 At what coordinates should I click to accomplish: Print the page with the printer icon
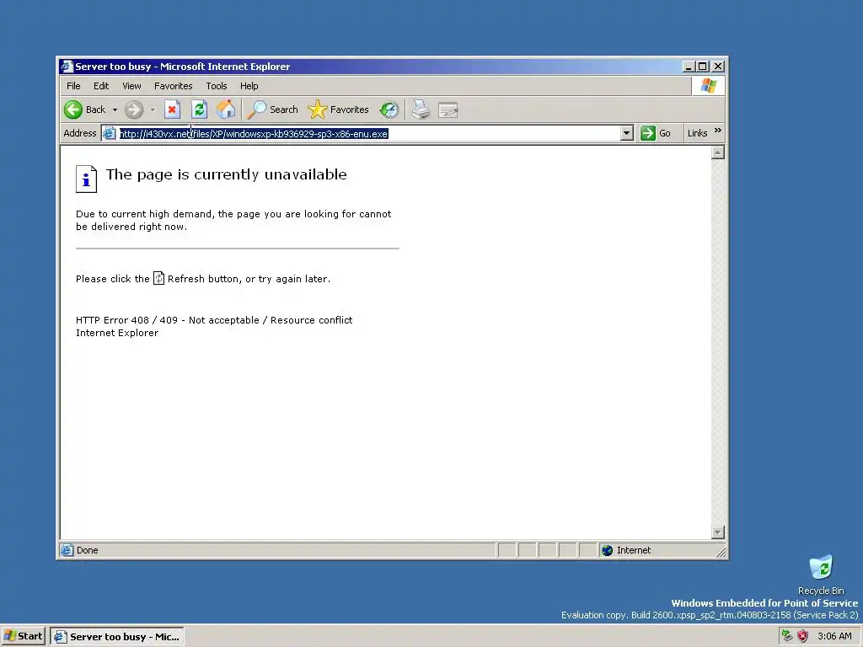421,110
